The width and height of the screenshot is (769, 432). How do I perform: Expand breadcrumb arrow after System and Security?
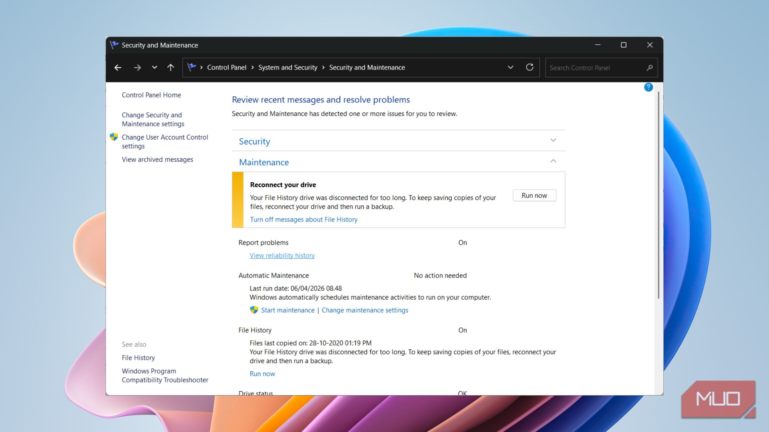tap(323, 68)
